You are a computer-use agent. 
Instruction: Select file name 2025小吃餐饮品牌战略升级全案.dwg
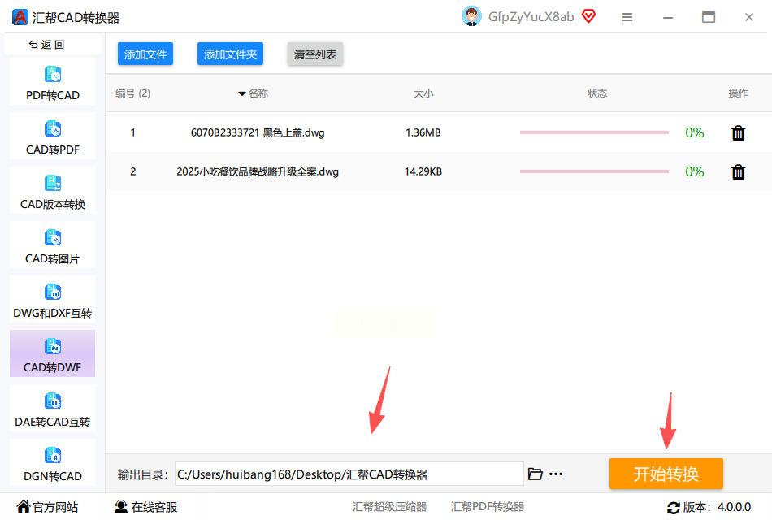pos(258,171)
